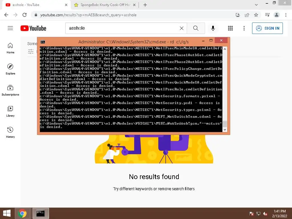Go back with the browser arrow
The width and height of the screenshot is (292, 219).
6,15
